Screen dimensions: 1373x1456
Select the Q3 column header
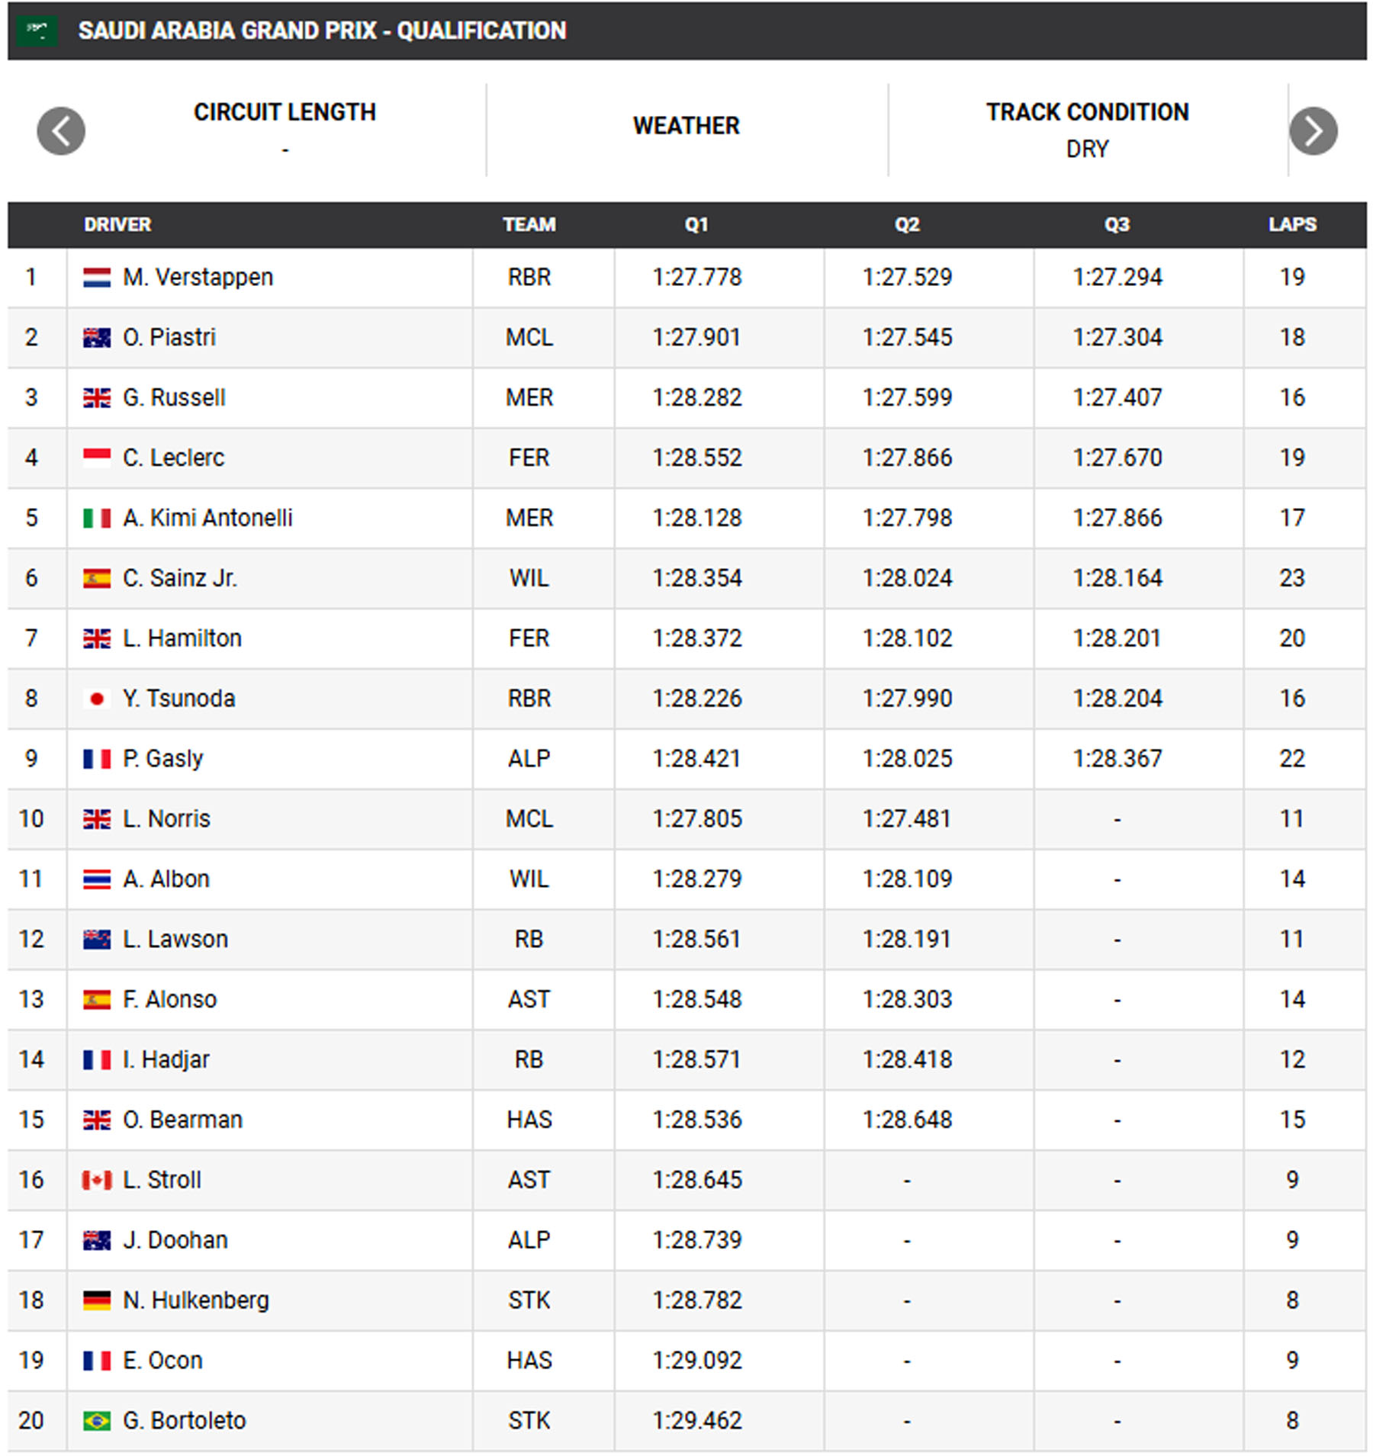[x=1117, y=224]
